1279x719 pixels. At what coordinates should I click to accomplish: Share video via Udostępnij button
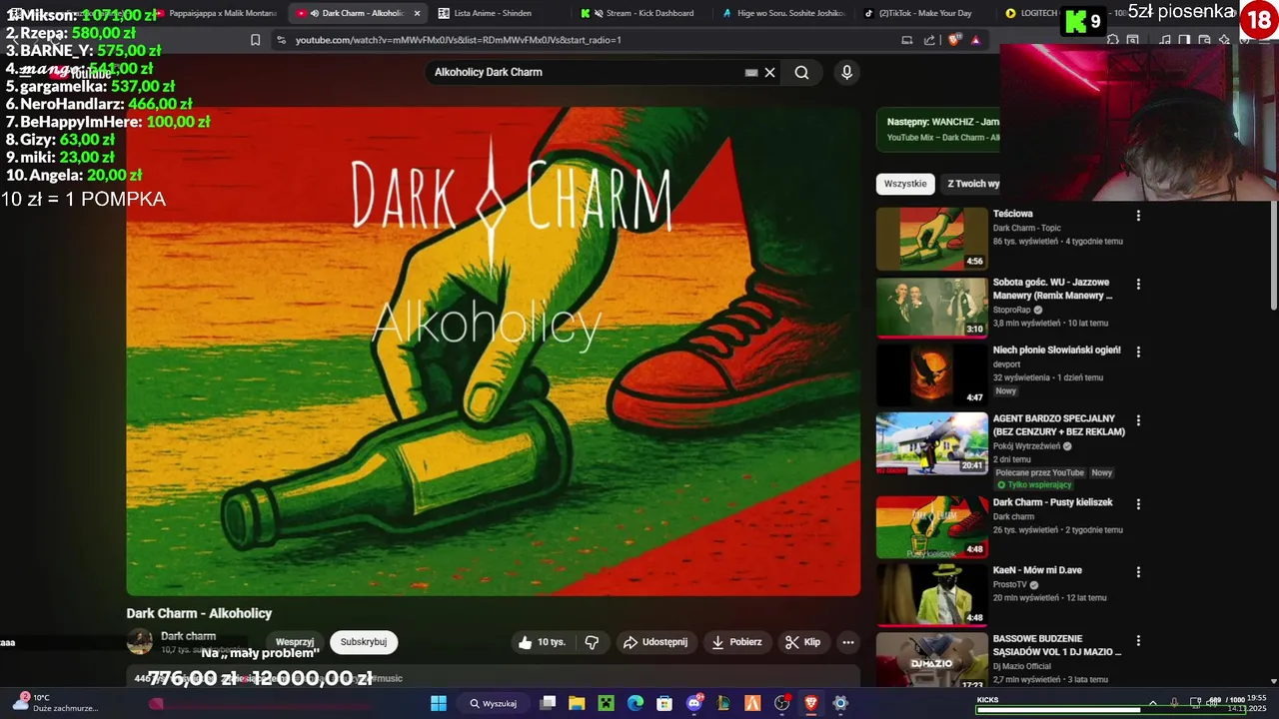click(x=655, y=642)
